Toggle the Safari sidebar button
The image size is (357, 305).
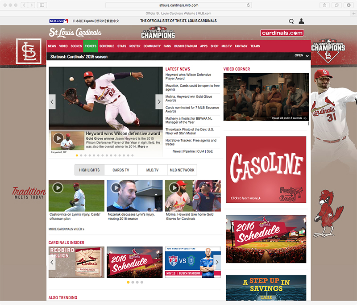coord(42,5)
